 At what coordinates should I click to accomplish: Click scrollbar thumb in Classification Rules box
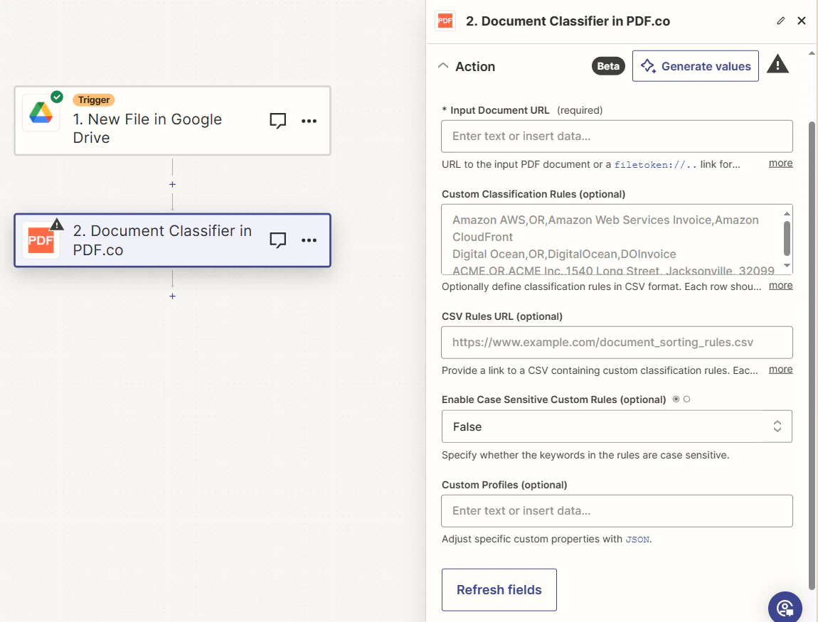coord(787,238)
